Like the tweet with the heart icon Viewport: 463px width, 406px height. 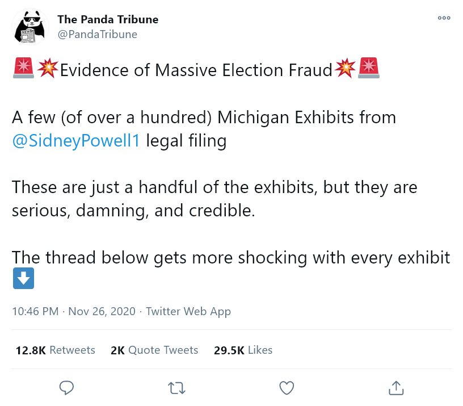287,388
